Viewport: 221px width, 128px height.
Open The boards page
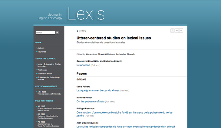[42, 70]
